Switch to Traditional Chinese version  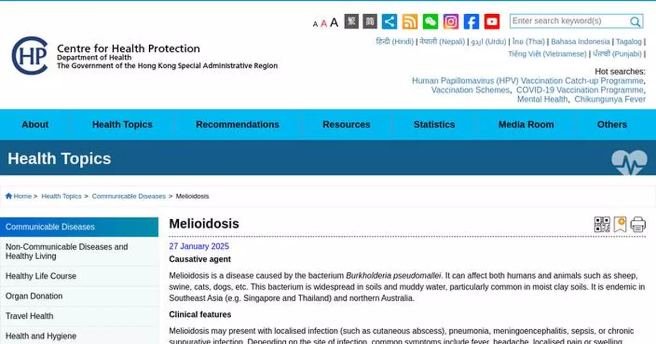(351, 21)
